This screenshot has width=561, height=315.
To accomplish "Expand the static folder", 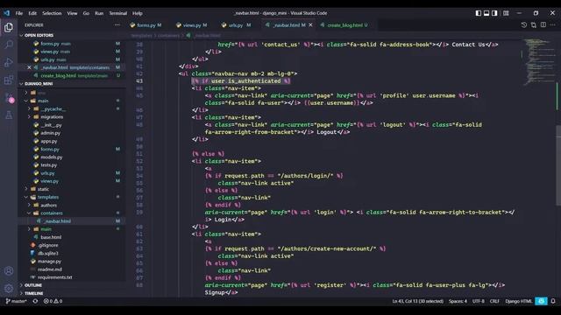I will (43, 189).
